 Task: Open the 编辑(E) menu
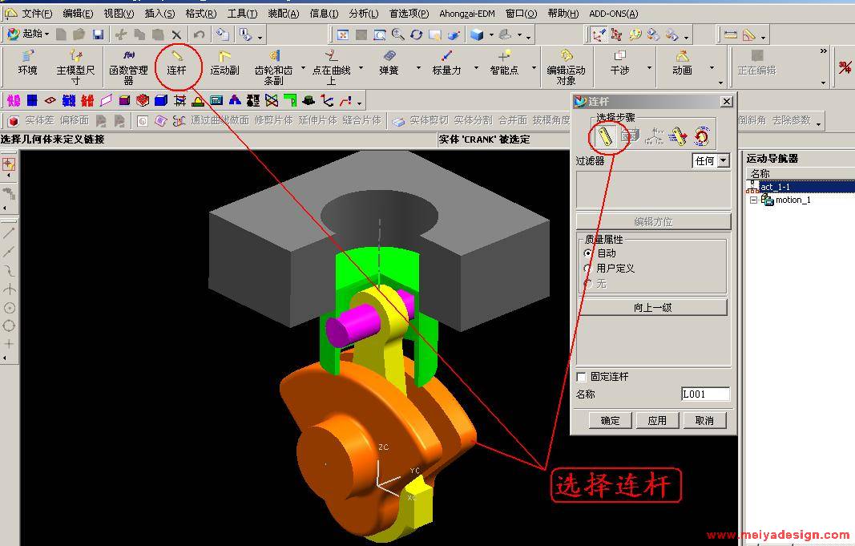coord(78,13)
